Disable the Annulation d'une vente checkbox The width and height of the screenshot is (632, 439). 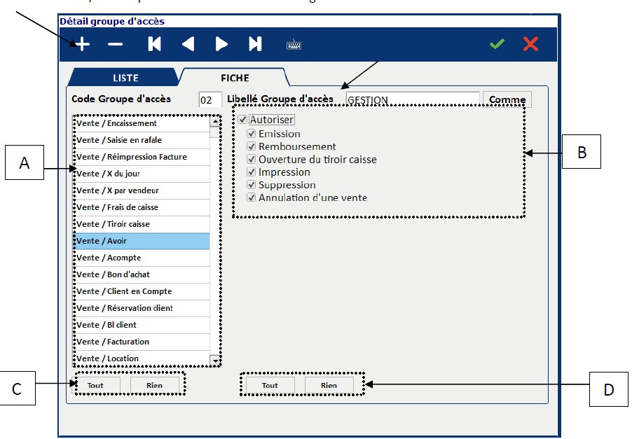(x=252, y=198)
